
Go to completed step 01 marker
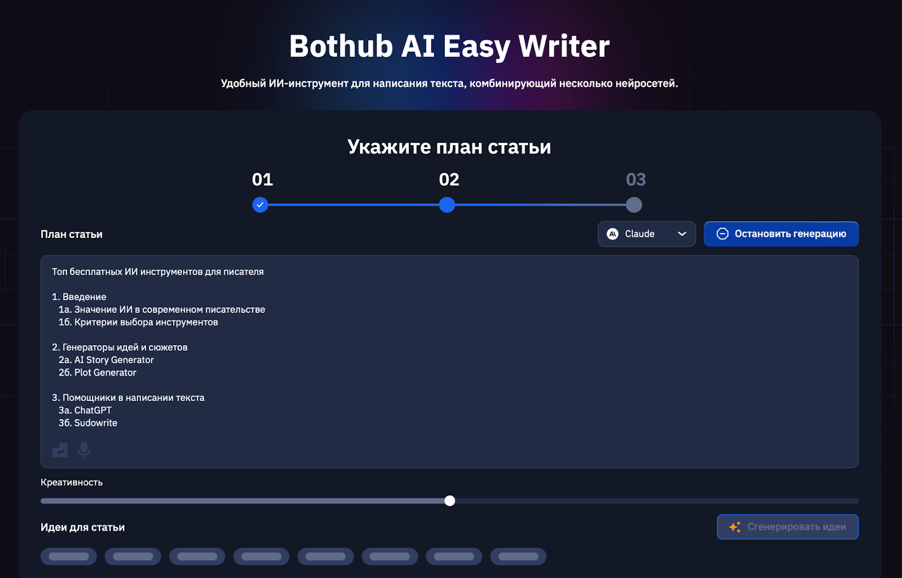pyautogui.click(x=260, y=205)
